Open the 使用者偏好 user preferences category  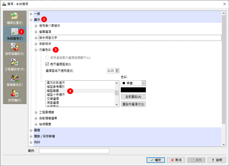click(15, 49)
